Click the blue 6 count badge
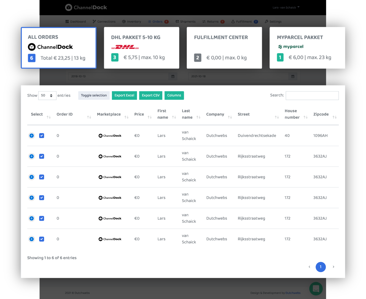366x299 pixels. [32, 58]
